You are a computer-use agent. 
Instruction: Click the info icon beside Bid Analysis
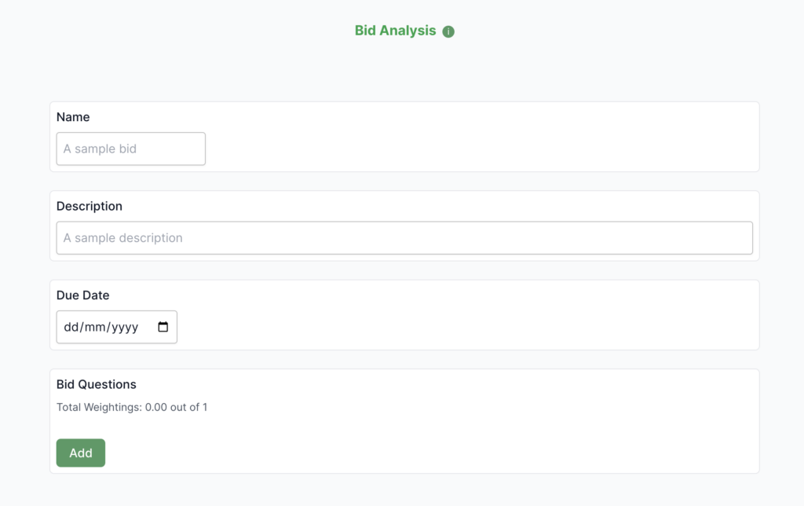click(448, 31)
